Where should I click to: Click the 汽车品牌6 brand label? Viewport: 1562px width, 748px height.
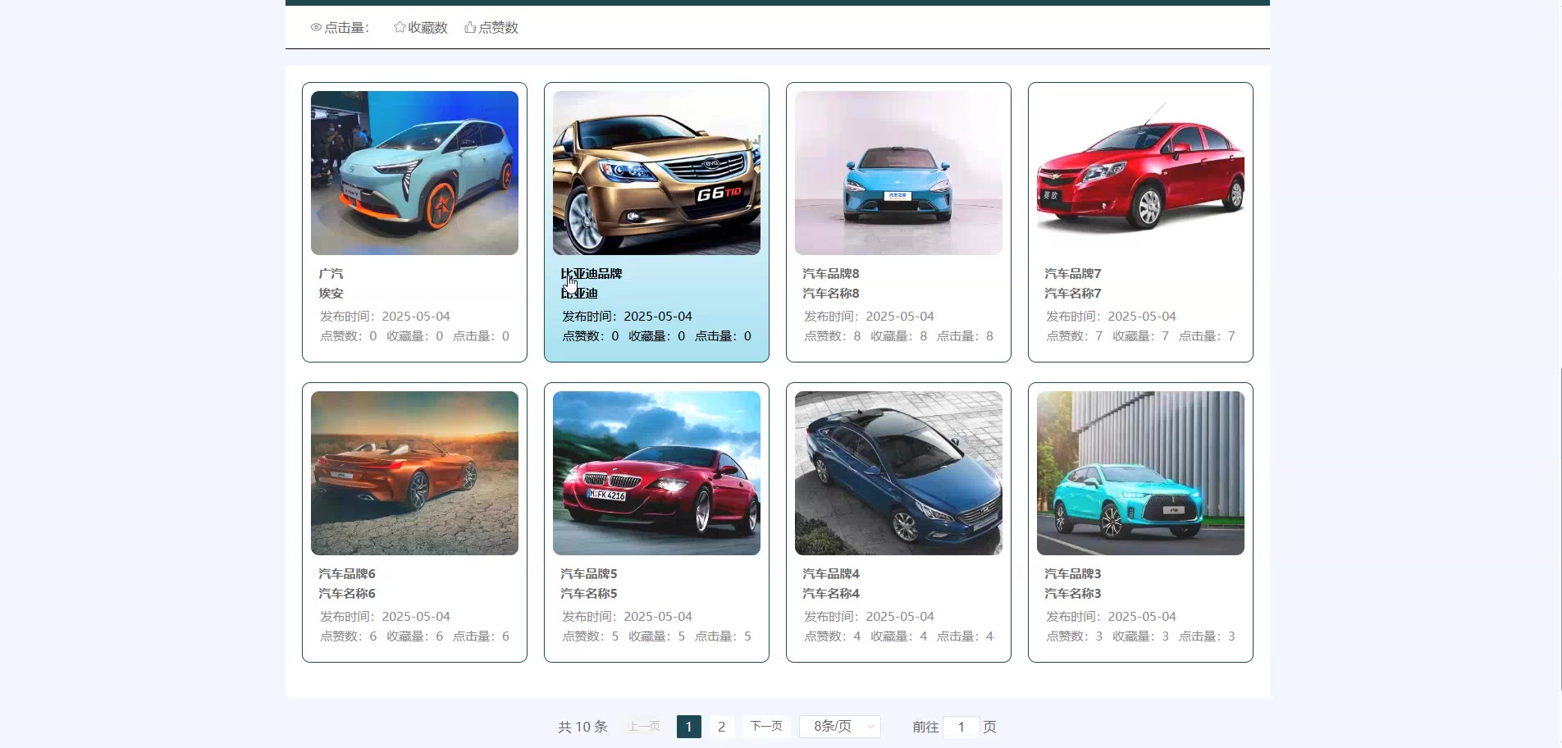[347, 574]
